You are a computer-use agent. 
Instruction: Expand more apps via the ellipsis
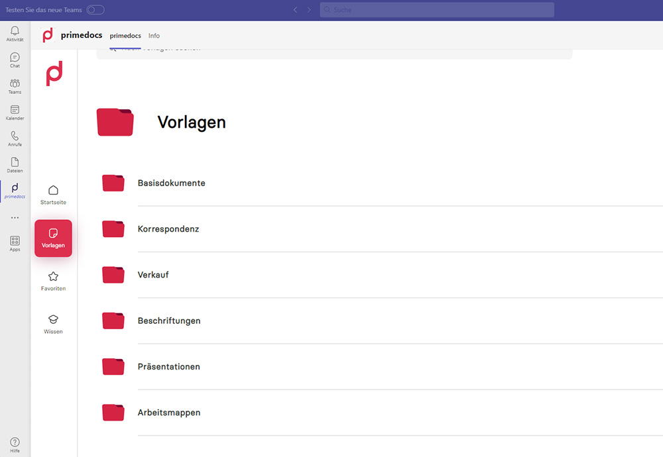(x=14, y=217)
